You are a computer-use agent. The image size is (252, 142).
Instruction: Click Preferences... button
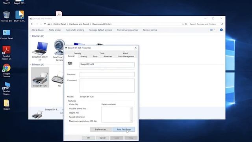[101, 129]
